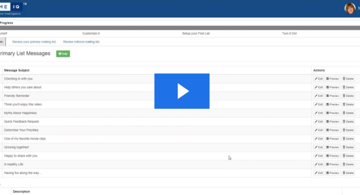
Task: Delete the Checking in with you message
Action: point(348,79)
